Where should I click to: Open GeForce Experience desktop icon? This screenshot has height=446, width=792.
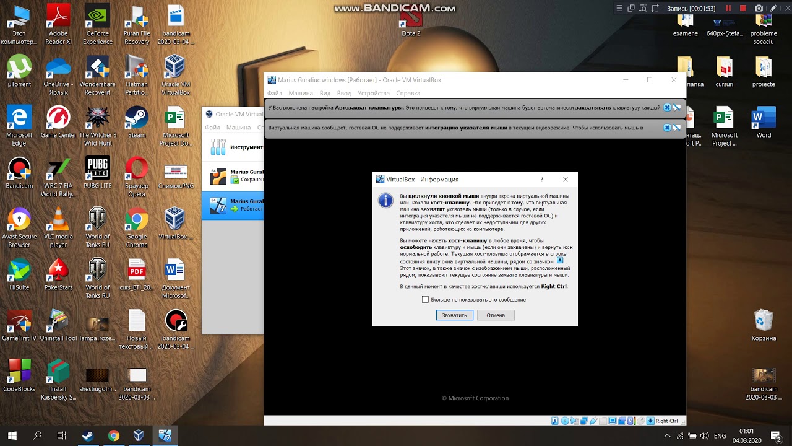pyautogui.click(x=98, y=25)
